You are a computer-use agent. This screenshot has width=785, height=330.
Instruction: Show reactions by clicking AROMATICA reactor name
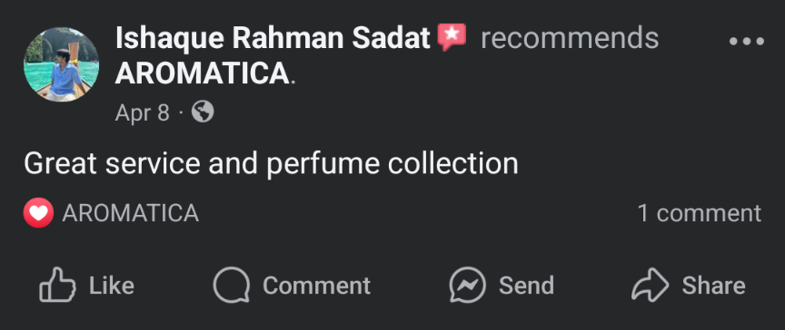[130, 213]
